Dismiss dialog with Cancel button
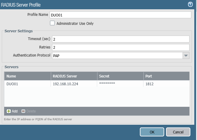The width and height of the screenshot is (197, 140). 178,132
